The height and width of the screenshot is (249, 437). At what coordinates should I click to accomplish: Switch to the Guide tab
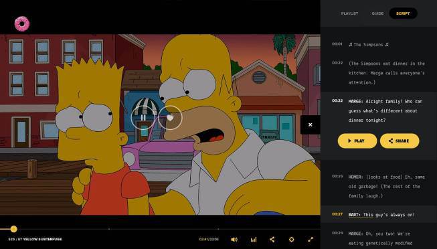click(x=377, y=13)
